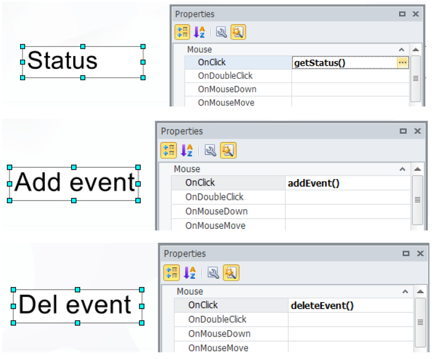Click Properties wrench icon in addEvent Properties panel

point(210,150)
